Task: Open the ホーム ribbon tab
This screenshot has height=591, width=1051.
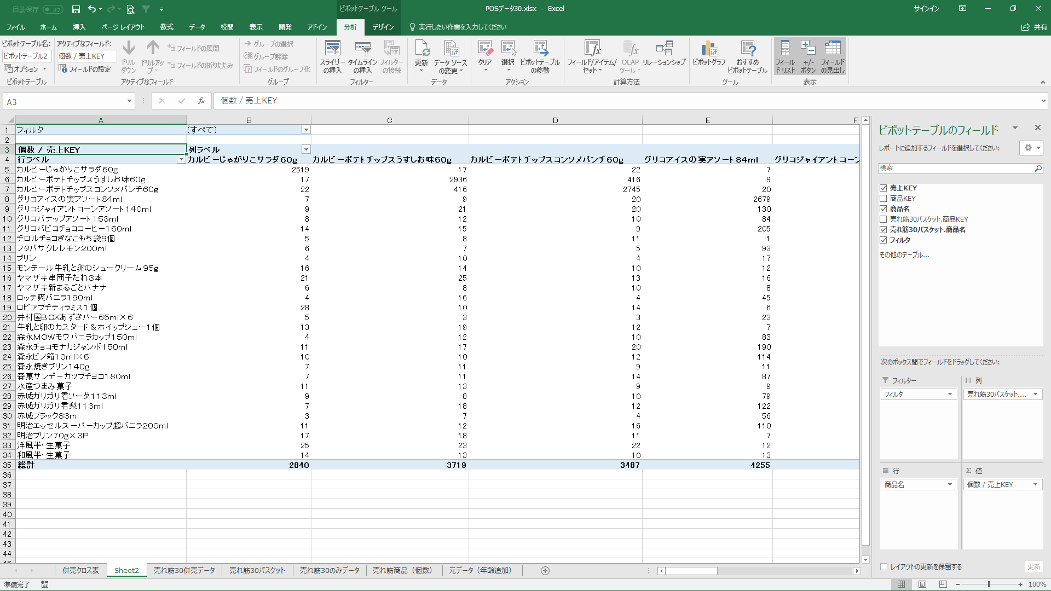Action: (x=48, y=27)
